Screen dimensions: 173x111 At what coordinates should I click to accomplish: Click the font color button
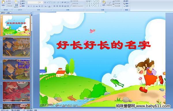49,6
